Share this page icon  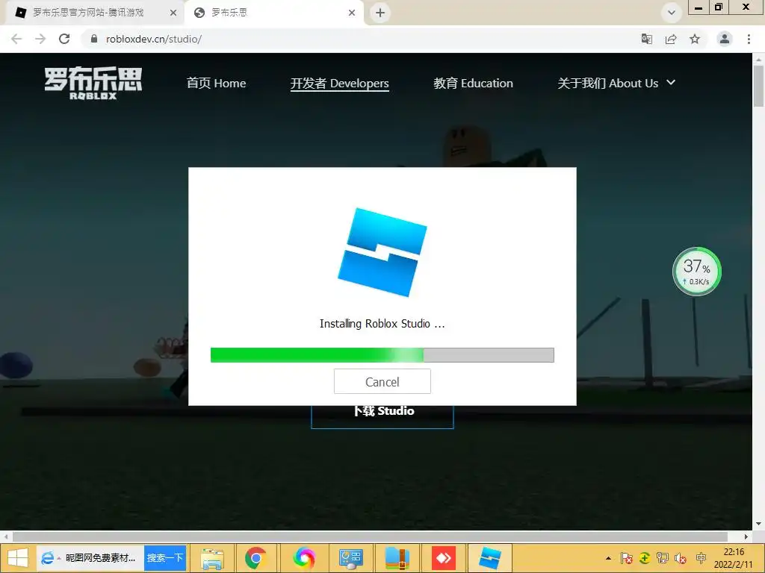tap(671, 39)
